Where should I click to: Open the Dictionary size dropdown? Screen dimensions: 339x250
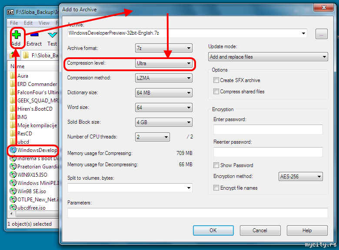164,92
